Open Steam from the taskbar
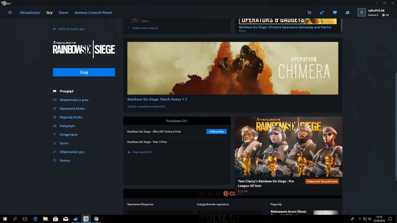The height and width of the screenshot is (223, 397). pyautogui.click(x=76, y=219)
